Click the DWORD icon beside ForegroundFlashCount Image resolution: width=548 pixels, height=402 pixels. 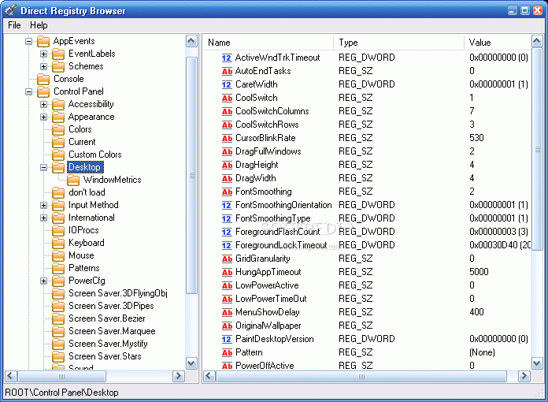(227, 232)
